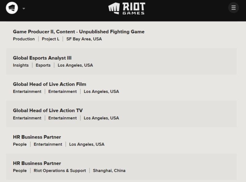Click Los Angeles, USA under Esports Analyst

coord(75,65)
